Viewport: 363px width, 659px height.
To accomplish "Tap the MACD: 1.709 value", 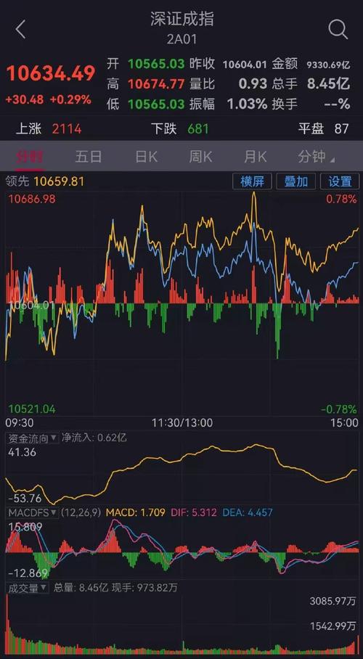I will (136, 512).
